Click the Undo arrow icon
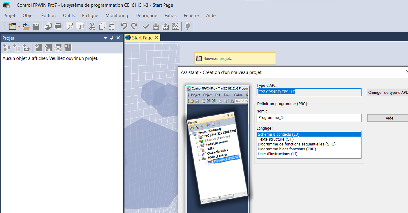This screenshot has height=213, width=408. point(124,27)
